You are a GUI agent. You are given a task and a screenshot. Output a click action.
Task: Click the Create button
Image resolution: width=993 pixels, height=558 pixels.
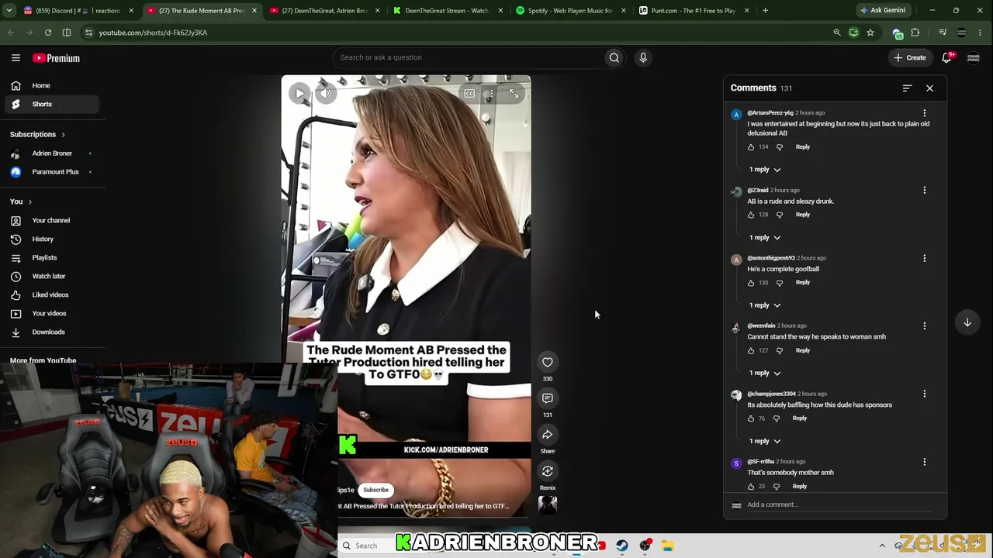[x=910, y=57]
